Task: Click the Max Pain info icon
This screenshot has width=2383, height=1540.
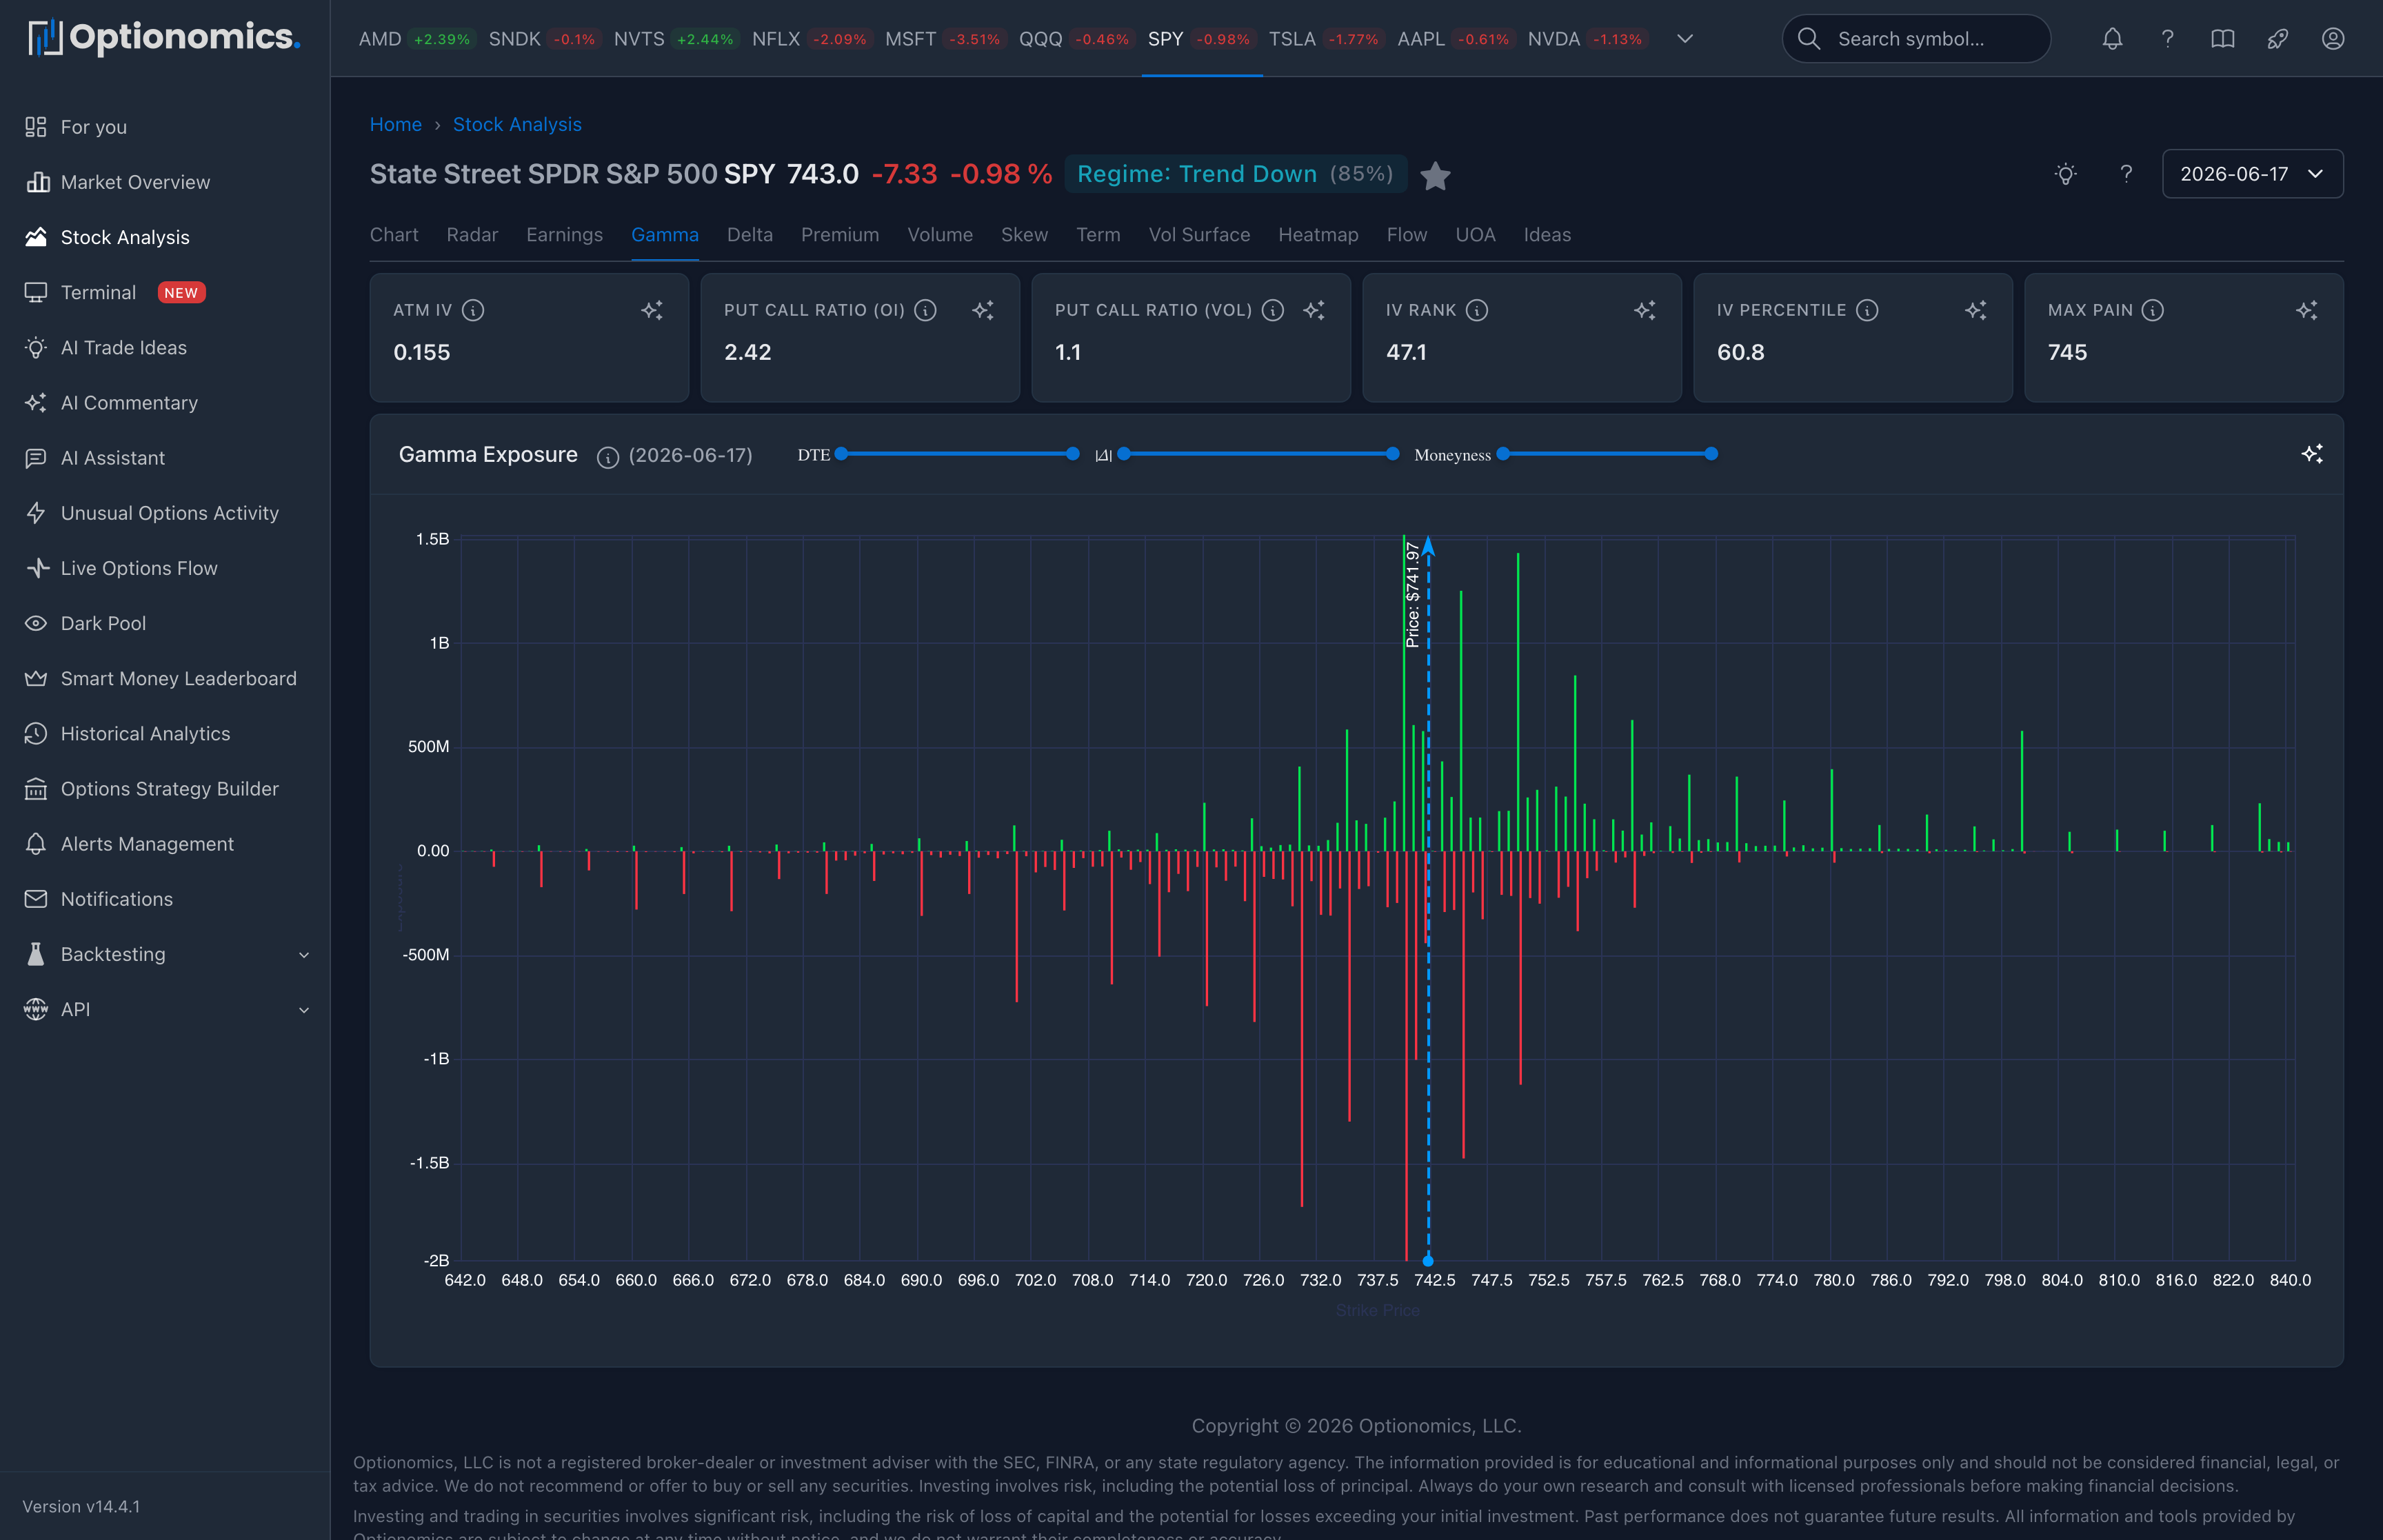Action: (2153, 310)
